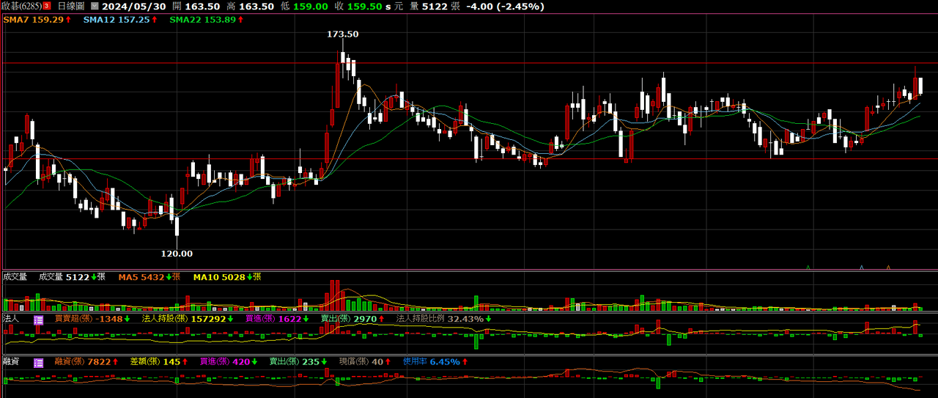This screenshot has width=938, height=398.
Task: Click the 成交量 panel title
Action: (15, 276)
